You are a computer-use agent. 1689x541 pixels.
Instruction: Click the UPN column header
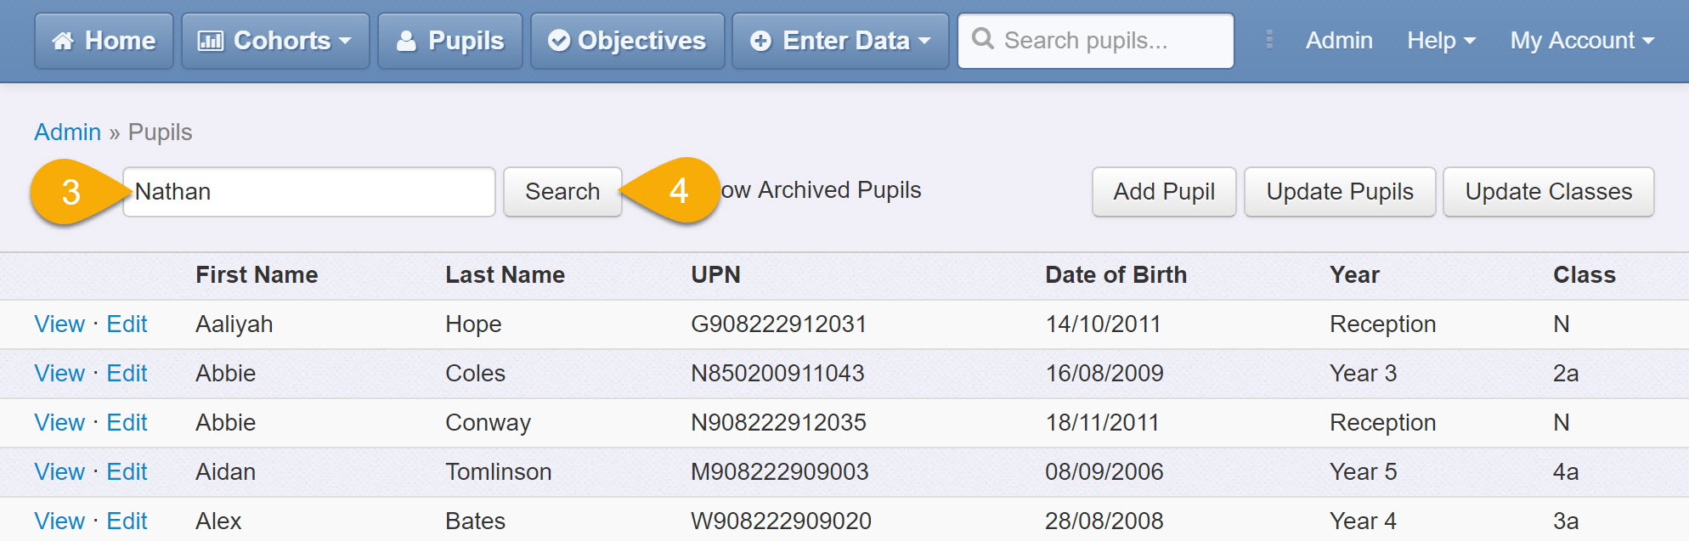(x=716, y=275)
